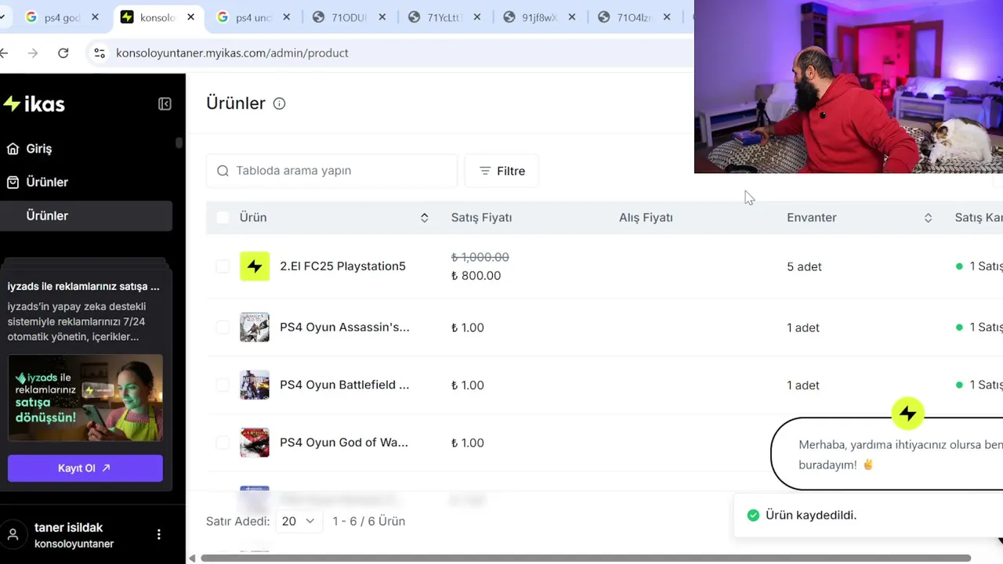The height and width of the screenshot is (564, 1003).
Task: Select checkbox for PS4 Oyun Battlefield row
Action: pos(223,385)
